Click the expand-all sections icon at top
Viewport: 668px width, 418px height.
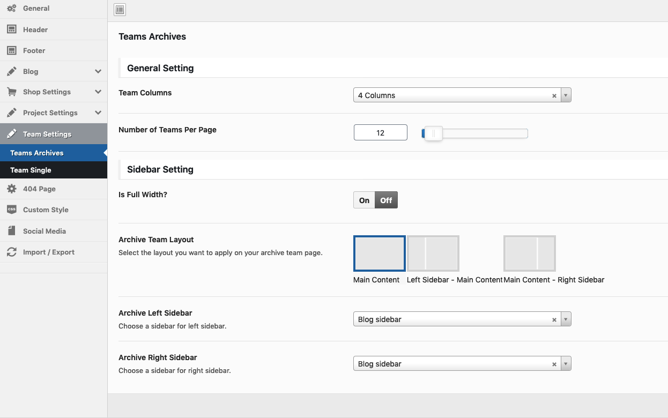tap(120, 10)
